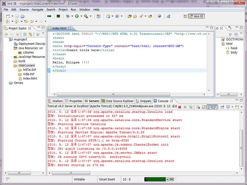Open the New wizard dropdown arrow

pos(12,16)
